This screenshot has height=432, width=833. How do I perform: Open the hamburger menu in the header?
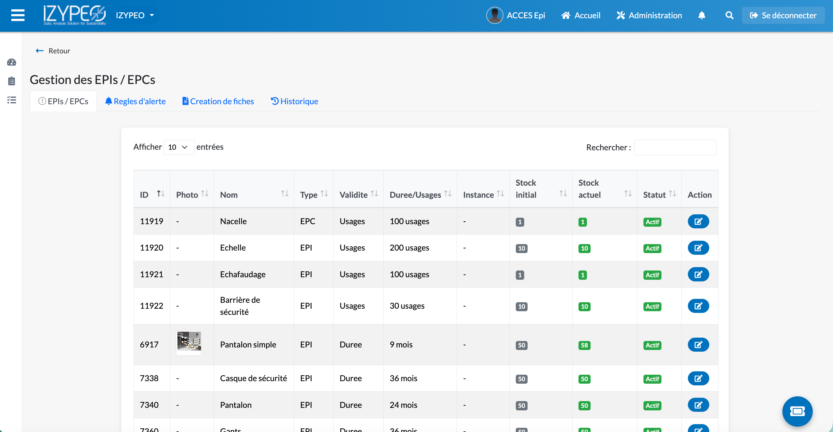[18, 15]
